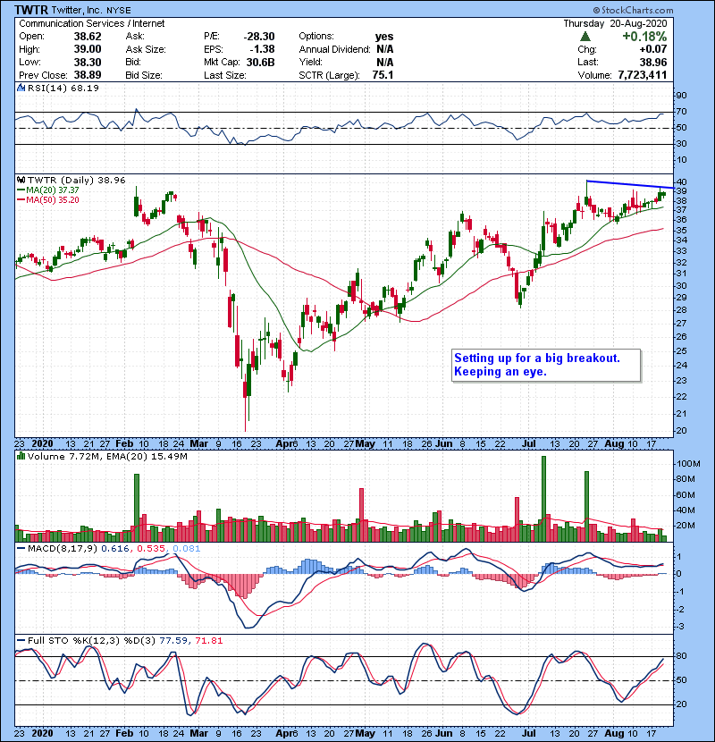Click the StockCharts.com copyright text
Image resolution: width=715 pixels, height=742 pixels.
(633, 10)
